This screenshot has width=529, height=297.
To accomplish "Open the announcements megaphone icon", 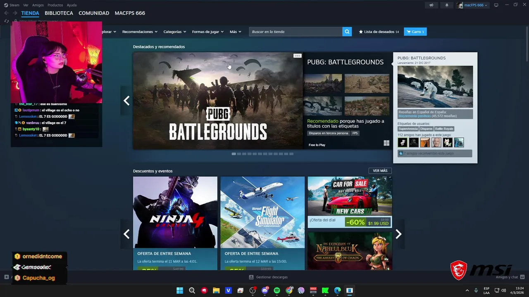I will [x=431, y=5].
